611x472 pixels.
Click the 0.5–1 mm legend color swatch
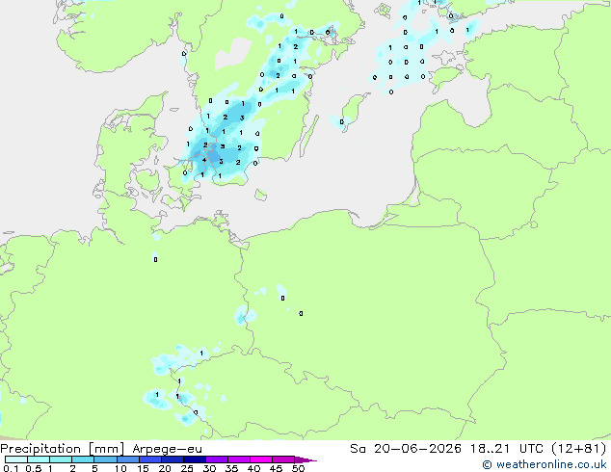(39, 459)
